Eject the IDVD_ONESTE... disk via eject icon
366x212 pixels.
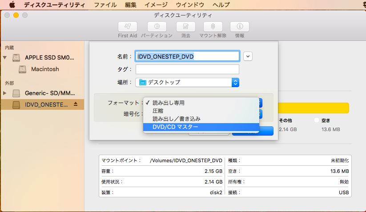click(76, 104)
